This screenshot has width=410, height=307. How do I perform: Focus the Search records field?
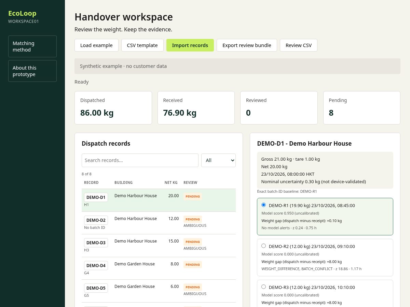click(140, 160)
